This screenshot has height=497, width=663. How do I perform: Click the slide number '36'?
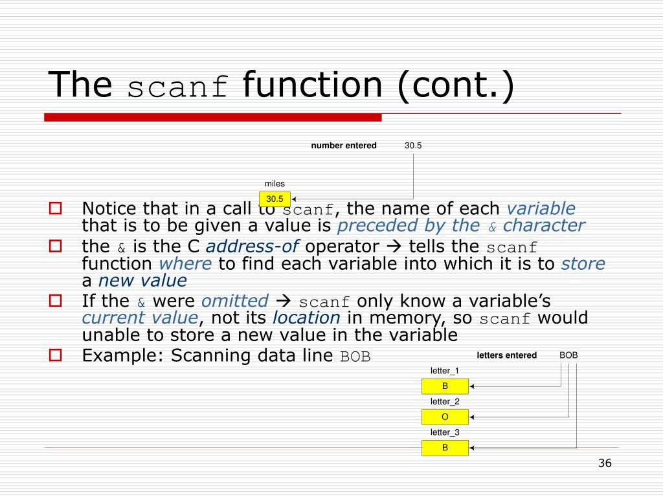(605, 463)
